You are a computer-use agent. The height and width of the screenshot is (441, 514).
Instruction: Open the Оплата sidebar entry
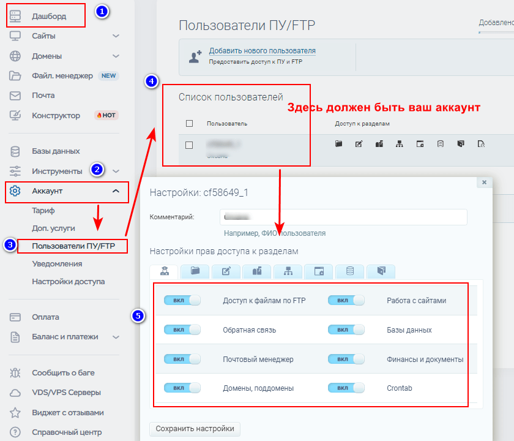(45, 317)
